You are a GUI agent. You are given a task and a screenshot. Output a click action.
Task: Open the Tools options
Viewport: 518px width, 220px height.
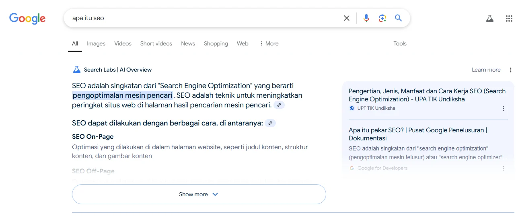[x=400, y=43]
